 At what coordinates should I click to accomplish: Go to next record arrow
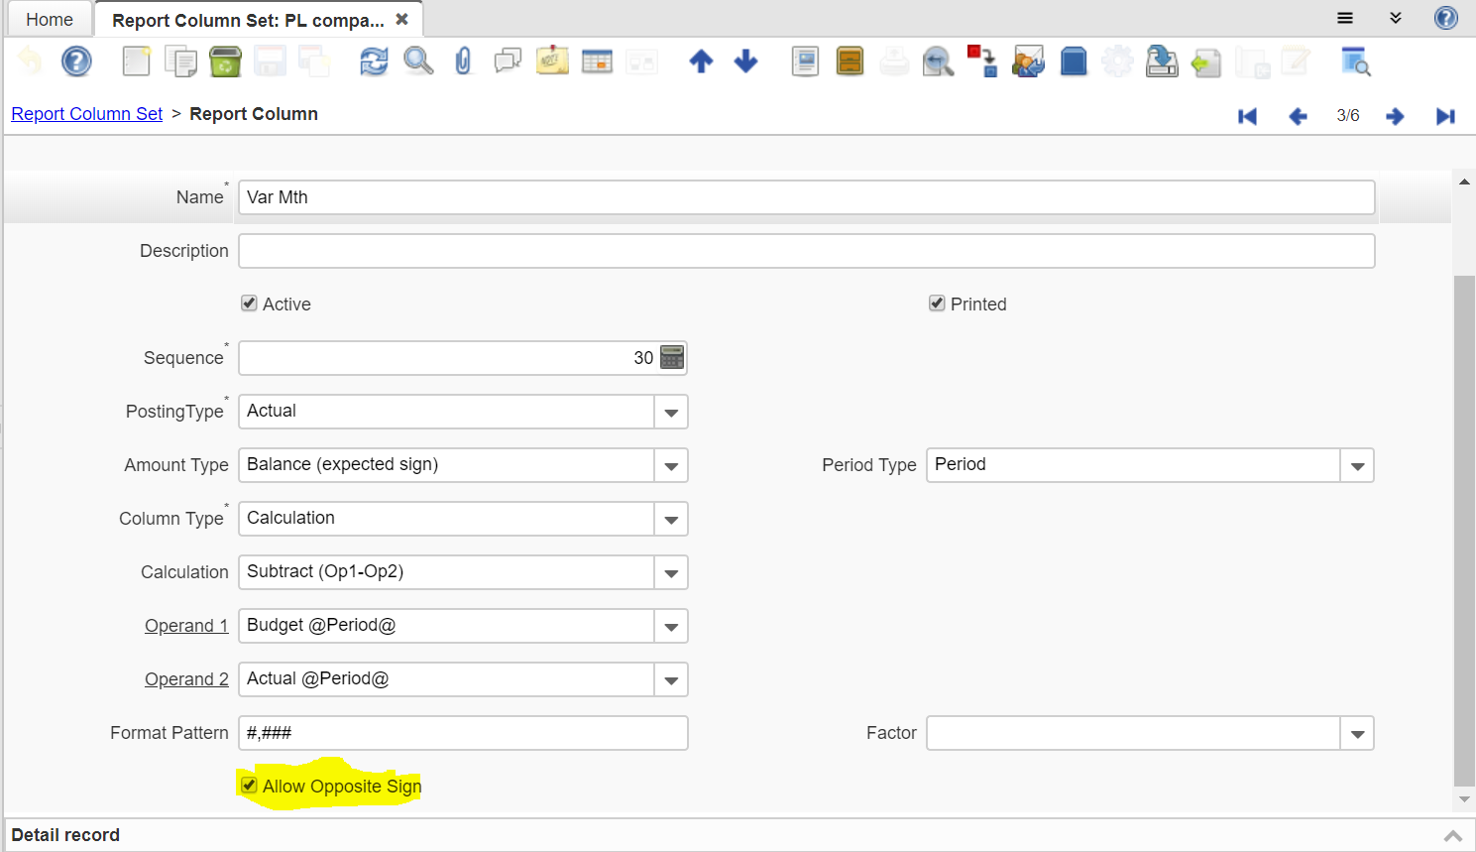click(1395, 116)
